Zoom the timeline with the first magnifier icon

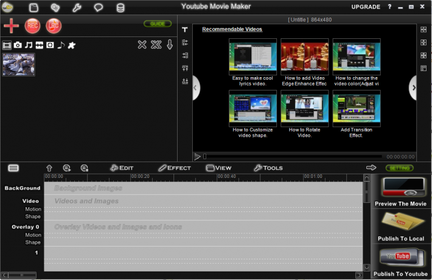point(67,168)
